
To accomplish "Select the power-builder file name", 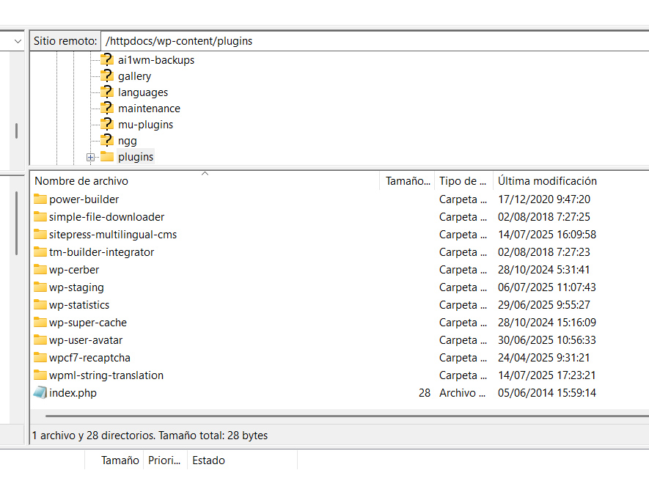I will [x=84, y=199].
